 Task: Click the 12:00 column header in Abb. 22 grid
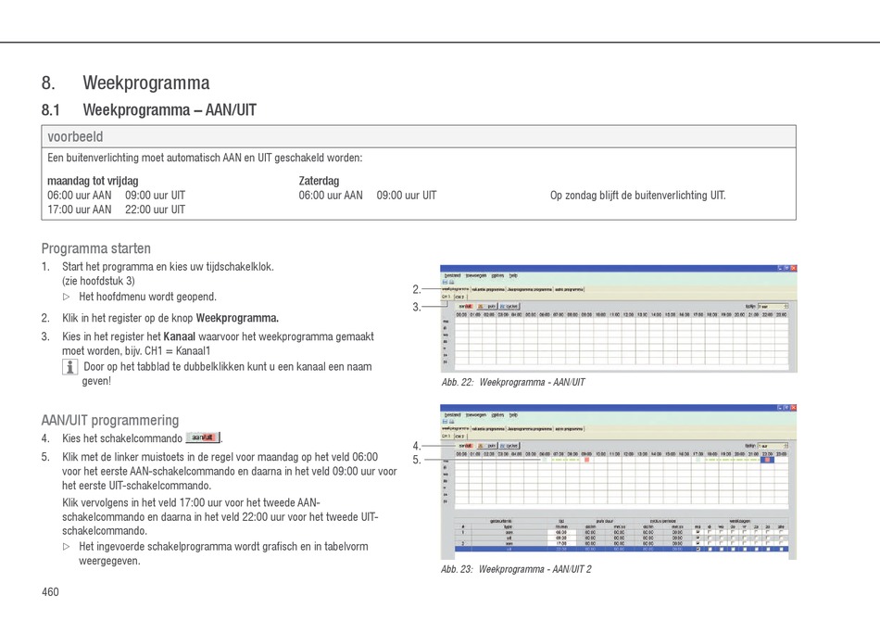[629, 315]
